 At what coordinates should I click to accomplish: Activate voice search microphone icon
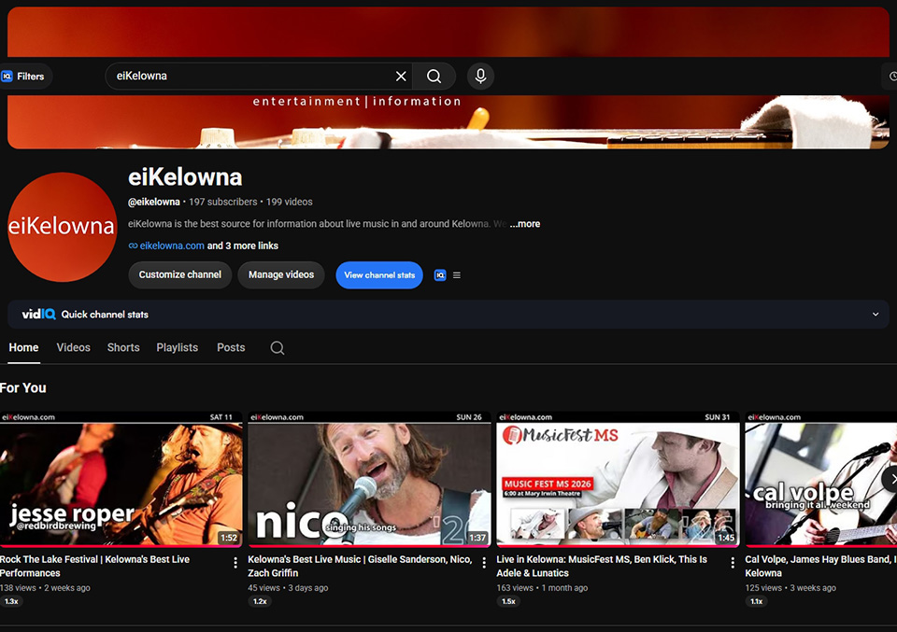[x=480, y=76]
